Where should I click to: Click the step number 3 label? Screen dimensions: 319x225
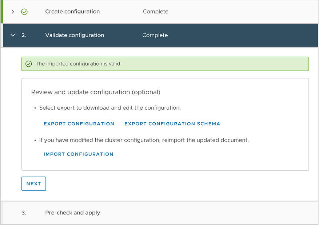coord(24,213)
